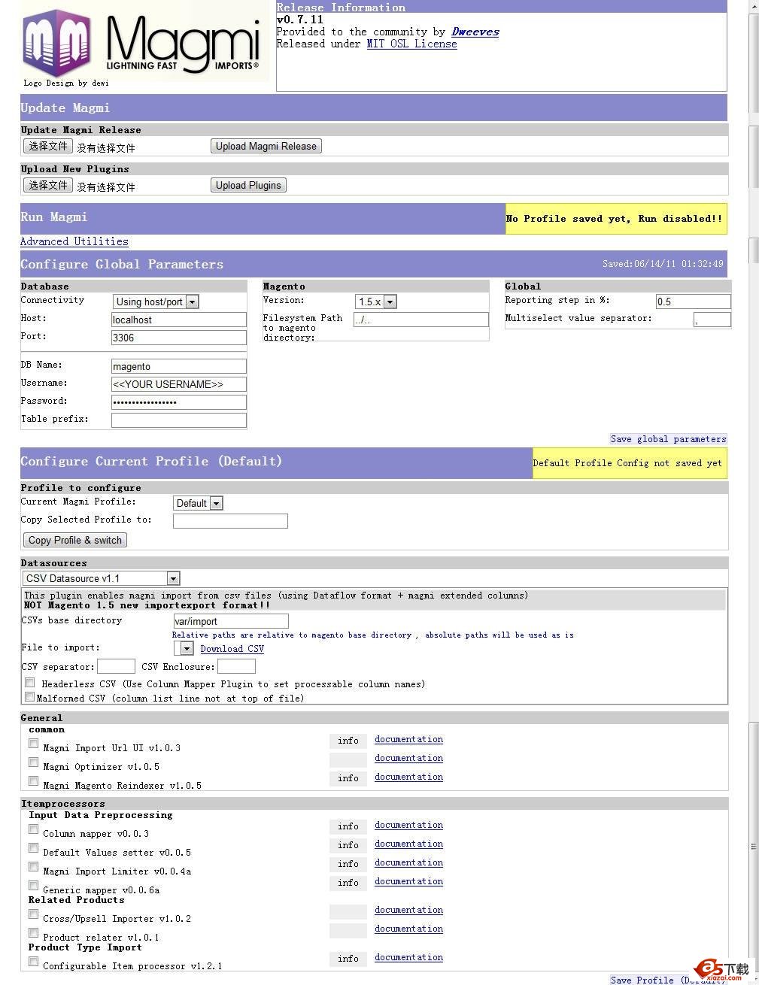The height and width of the screenshot is (985, 759).
Task: Click the Host input field
Action: [179, 320]
